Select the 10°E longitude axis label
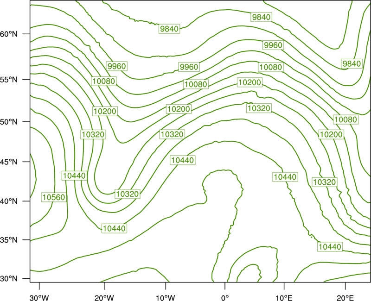 [x=284, y=298]
